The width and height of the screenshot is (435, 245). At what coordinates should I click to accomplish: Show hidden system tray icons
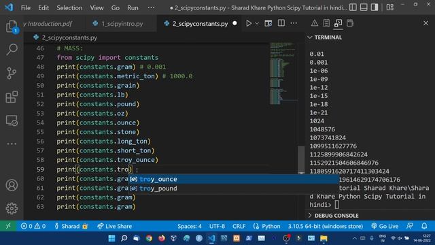coord(355,238)
